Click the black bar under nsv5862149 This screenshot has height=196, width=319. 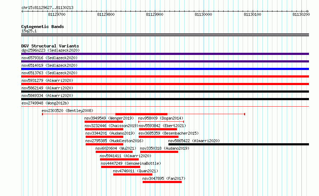tap(165, 92)
